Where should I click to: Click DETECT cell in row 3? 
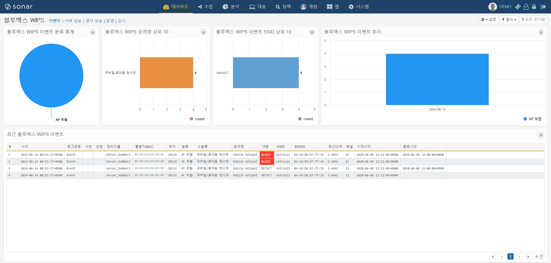[x=267, y=168]
